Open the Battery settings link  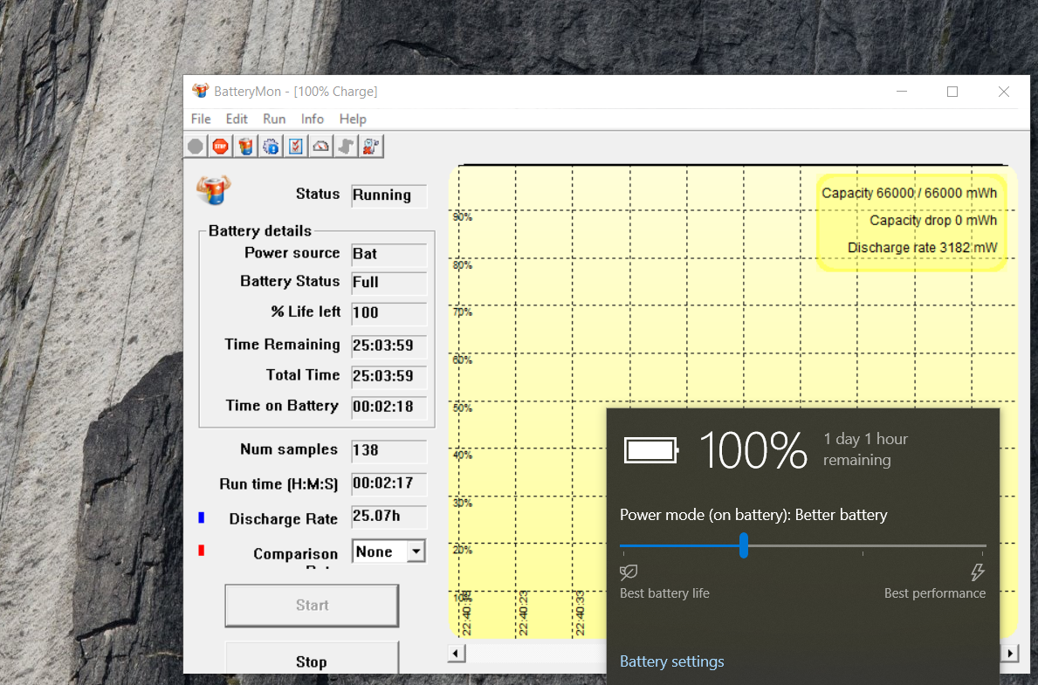672,661
